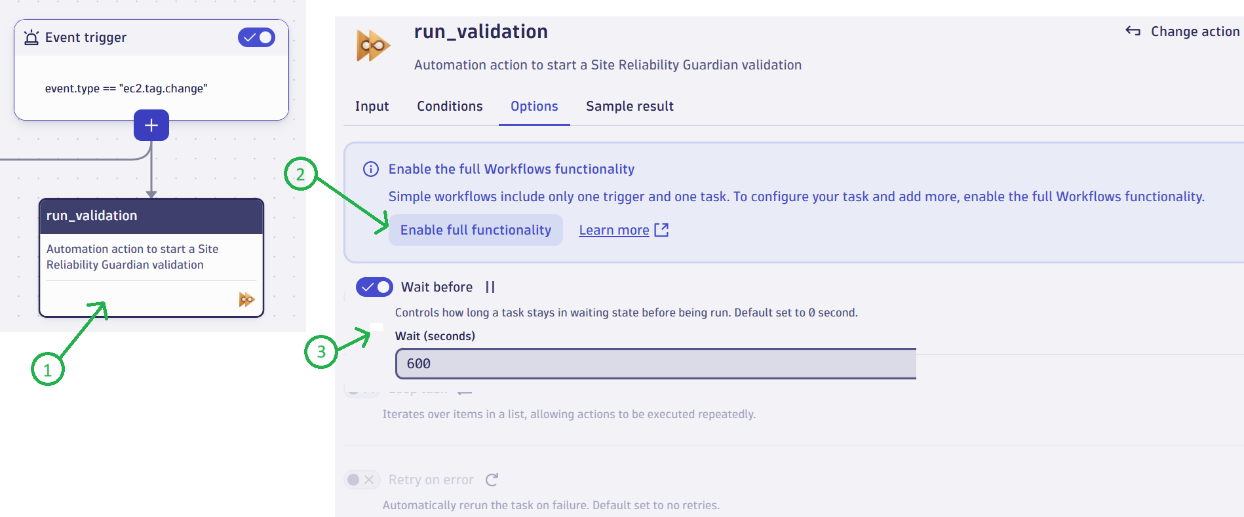This screenshot has width=1244, height=517.
Task: Turn off the Wait before toggle
Action: 374,287
